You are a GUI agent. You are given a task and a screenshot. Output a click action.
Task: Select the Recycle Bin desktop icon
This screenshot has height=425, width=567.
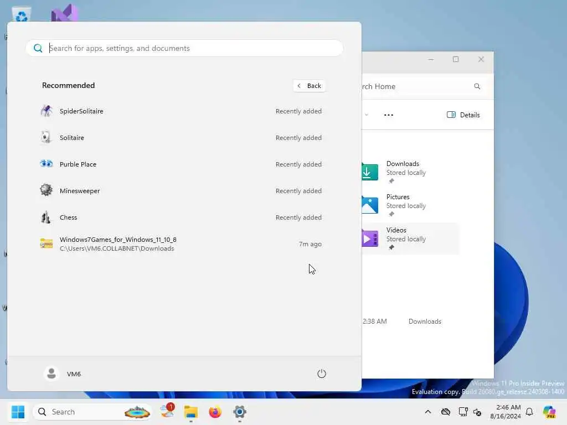[x=22, y=14]
